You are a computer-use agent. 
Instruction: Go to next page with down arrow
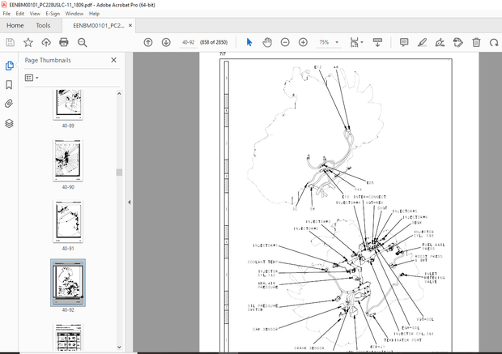coord(166,42)
